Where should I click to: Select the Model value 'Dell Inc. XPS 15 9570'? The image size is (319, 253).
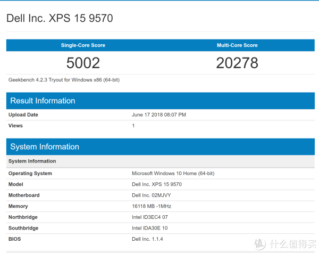coord(157,184)
